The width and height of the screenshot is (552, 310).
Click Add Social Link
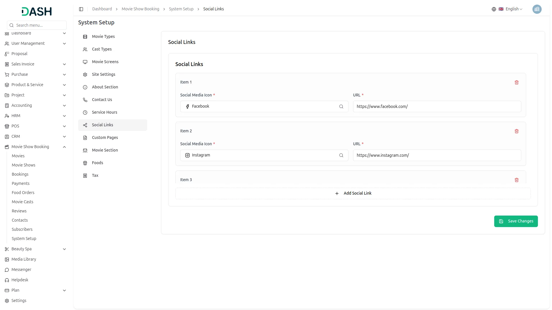click(x=353, y=193)
